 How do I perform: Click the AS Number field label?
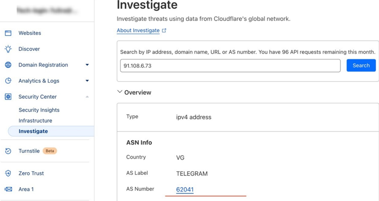[140, 189]
